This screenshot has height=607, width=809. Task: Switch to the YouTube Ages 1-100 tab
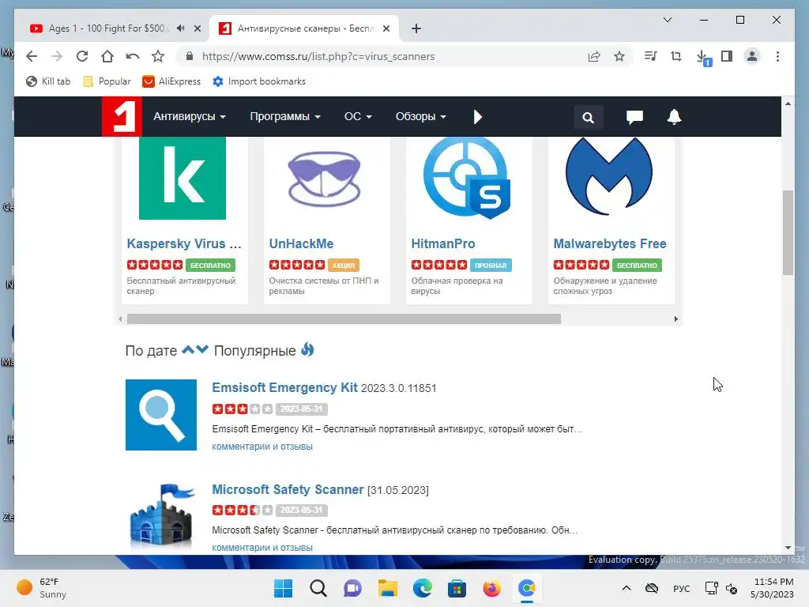[x=107, y=28]
